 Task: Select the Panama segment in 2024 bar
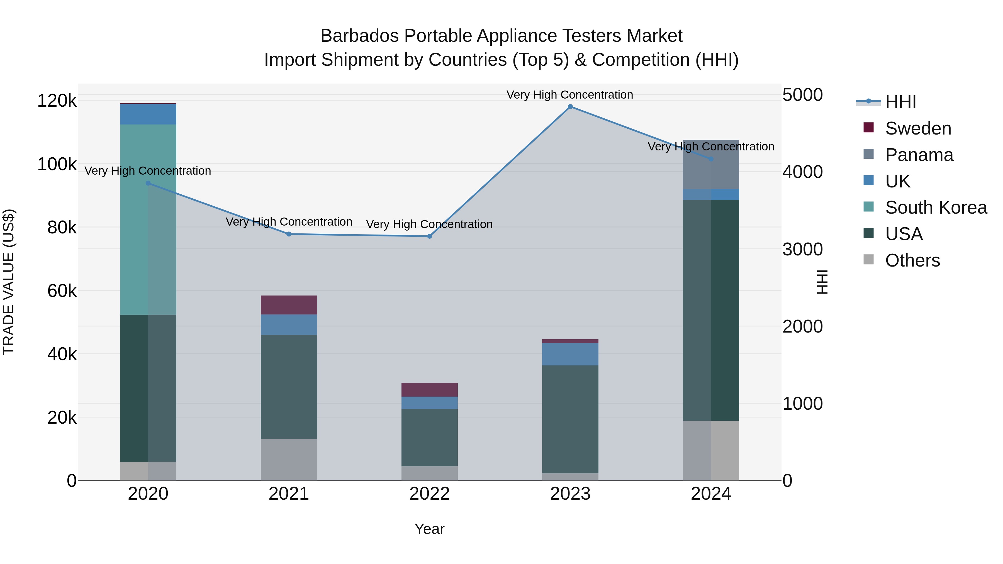(x=711, y=164)
